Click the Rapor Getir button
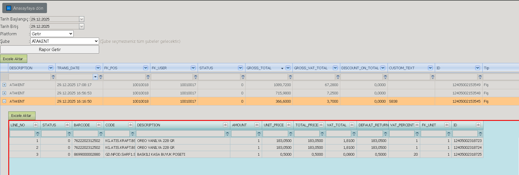The height and width of the screenshot is (175, 519). click(x=50, y=49)
